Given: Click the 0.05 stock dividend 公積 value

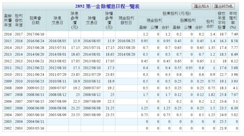Looking at the screenshot, I should (x=189, y=68).
